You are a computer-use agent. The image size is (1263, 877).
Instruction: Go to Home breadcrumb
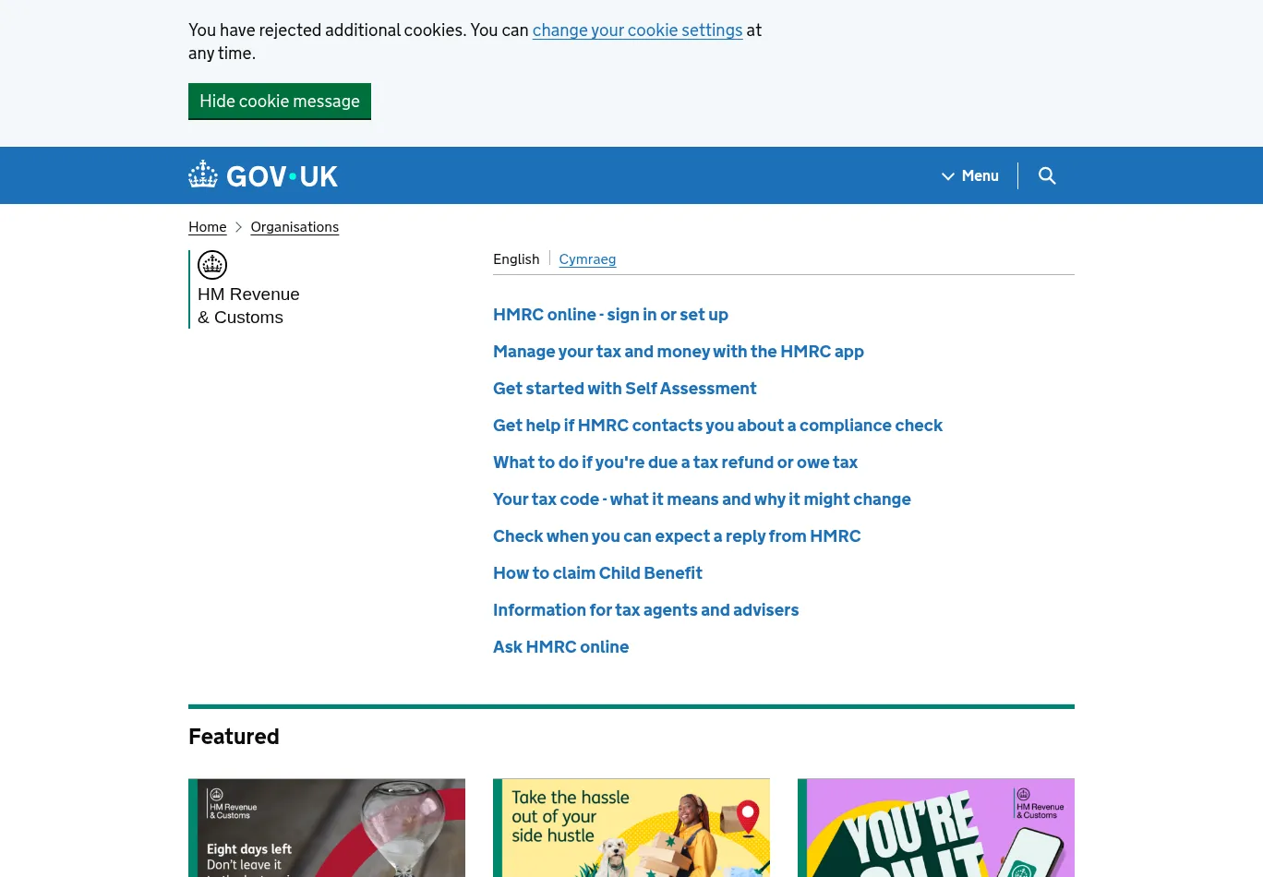tap(207, 227)
